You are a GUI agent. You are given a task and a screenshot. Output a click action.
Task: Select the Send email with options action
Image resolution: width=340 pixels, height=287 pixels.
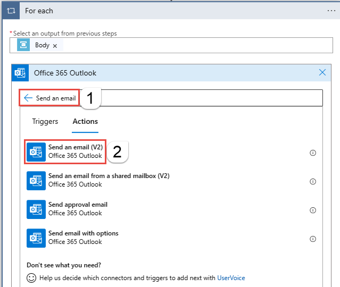tap(83, 238)
